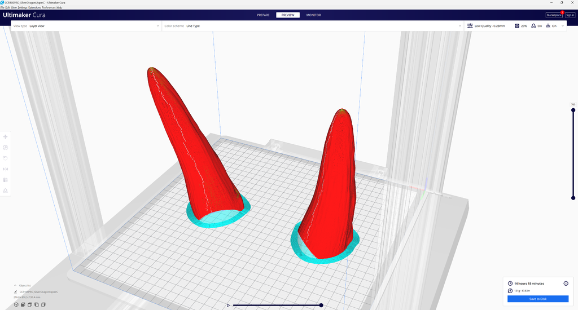Switch to the 3D perspective view cube icon
This screenshot has width=578, height=310.
(16, 304)
